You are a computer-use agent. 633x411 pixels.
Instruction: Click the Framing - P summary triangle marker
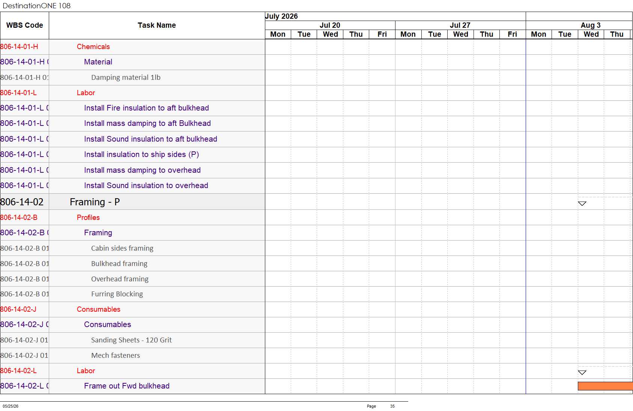click(582, 203)
